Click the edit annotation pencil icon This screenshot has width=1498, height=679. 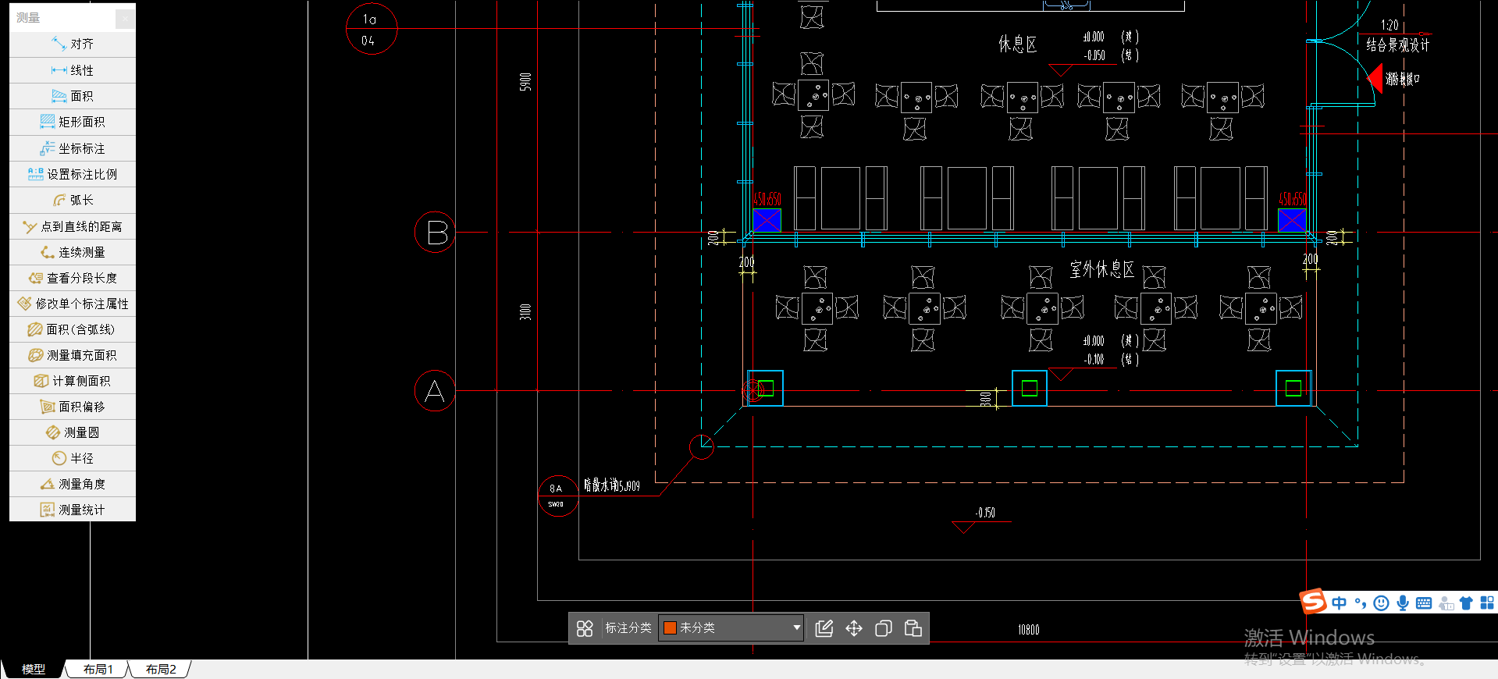click(x=824, y=628)
